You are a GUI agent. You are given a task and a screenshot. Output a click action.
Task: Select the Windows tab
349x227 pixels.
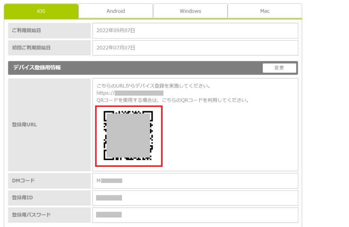pyautogui.click(x=190, y=11)
